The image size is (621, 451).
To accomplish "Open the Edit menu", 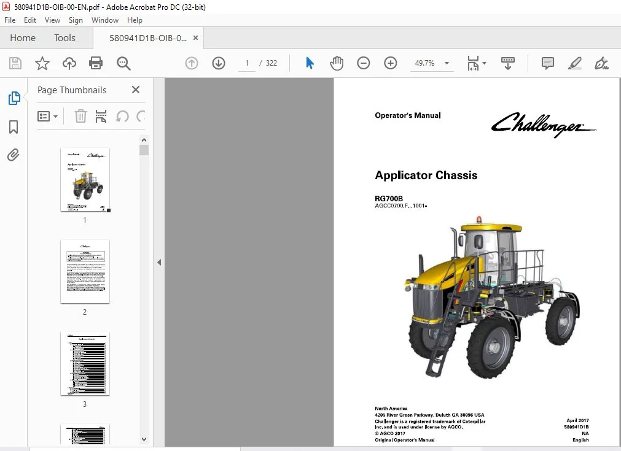I will pyautogui.click(x=29, y=20).
